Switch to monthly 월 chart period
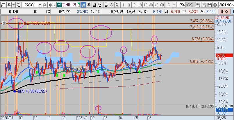 [x=94, y=5]
